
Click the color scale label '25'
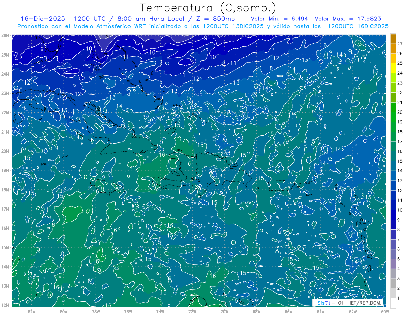click(400, 63)
